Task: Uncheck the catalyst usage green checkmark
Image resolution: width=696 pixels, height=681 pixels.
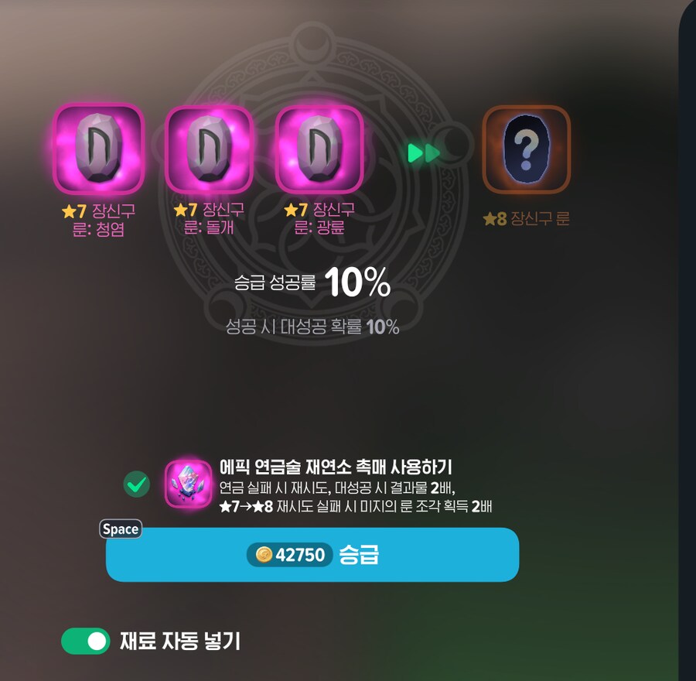Action: 137,484
